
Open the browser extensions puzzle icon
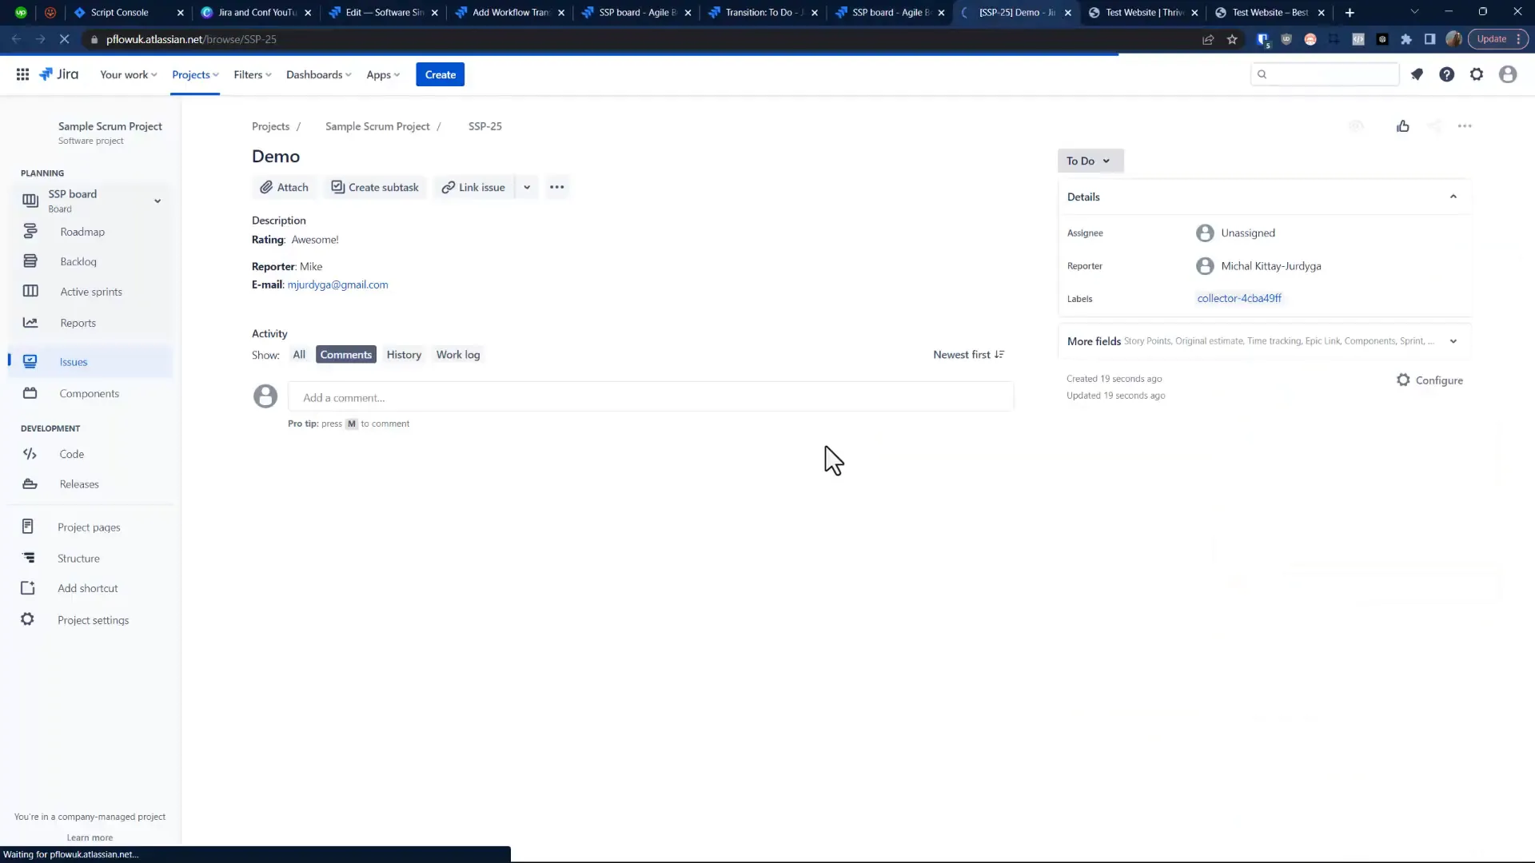1406,39
